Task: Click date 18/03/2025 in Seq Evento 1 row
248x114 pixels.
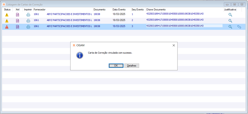Action: [119, 14]
